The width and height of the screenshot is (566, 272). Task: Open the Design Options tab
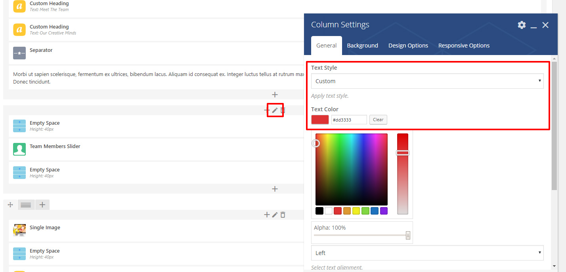point(408,46)
